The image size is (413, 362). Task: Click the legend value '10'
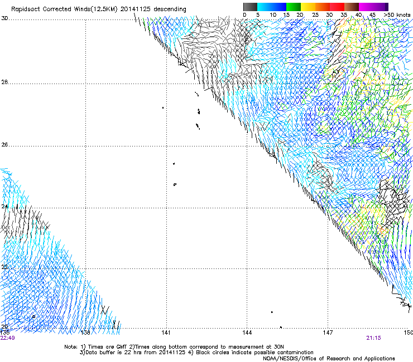click(x=273, y=15)
